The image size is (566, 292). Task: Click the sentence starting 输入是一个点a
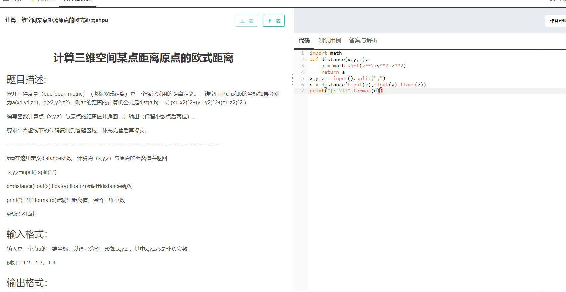pyautogui.click(x=99, y=249)
